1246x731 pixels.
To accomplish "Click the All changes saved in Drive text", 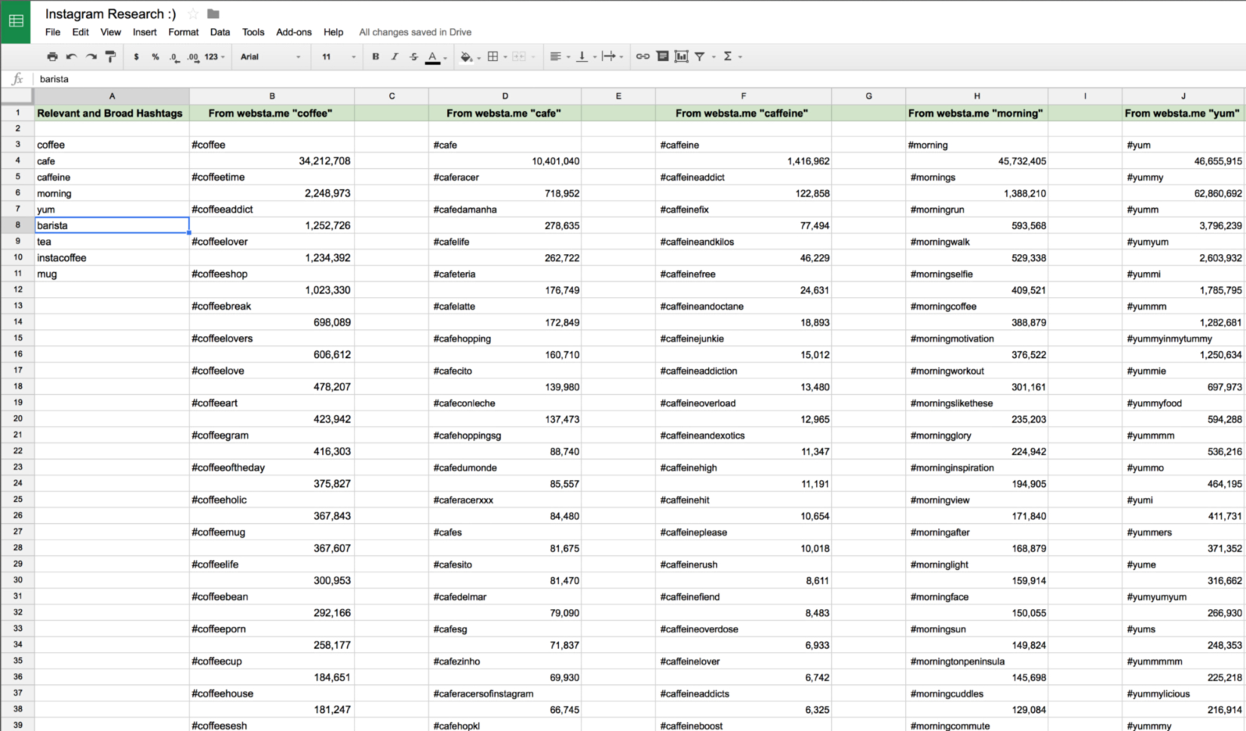I will [414, 32].
